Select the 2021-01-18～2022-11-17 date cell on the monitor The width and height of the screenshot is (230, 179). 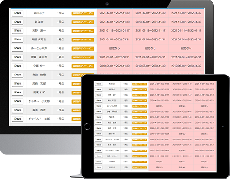pos(150,31)
